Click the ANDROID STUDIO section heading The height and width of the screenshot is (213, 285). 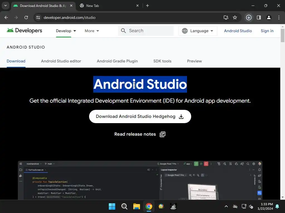coord(26,47)
